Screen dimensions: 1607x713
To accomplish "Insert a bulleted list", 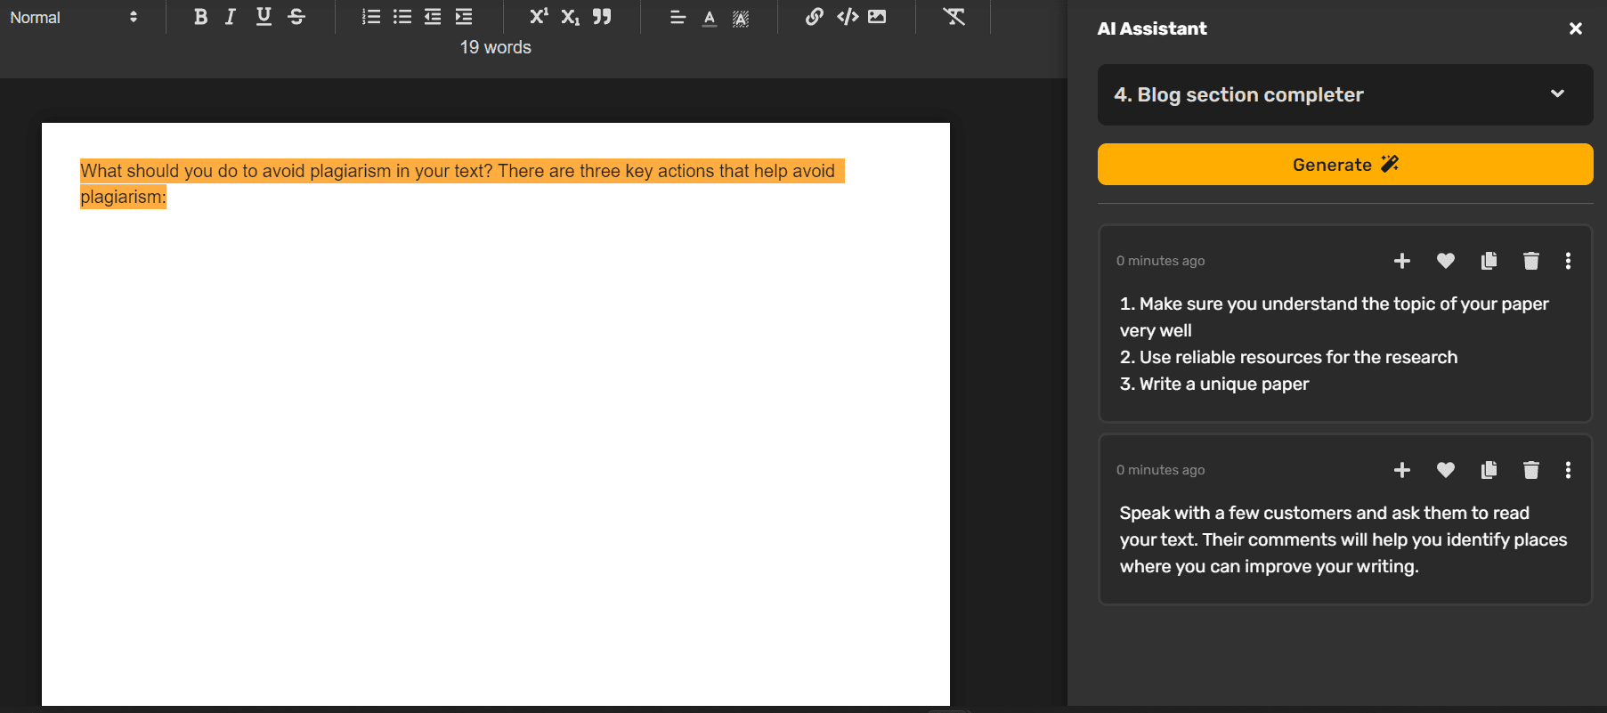I will click(x=402, y=17).
